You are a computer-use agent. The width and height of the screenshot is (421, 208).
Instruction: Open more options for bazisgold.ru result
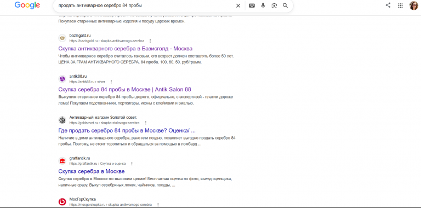point(150,41)
